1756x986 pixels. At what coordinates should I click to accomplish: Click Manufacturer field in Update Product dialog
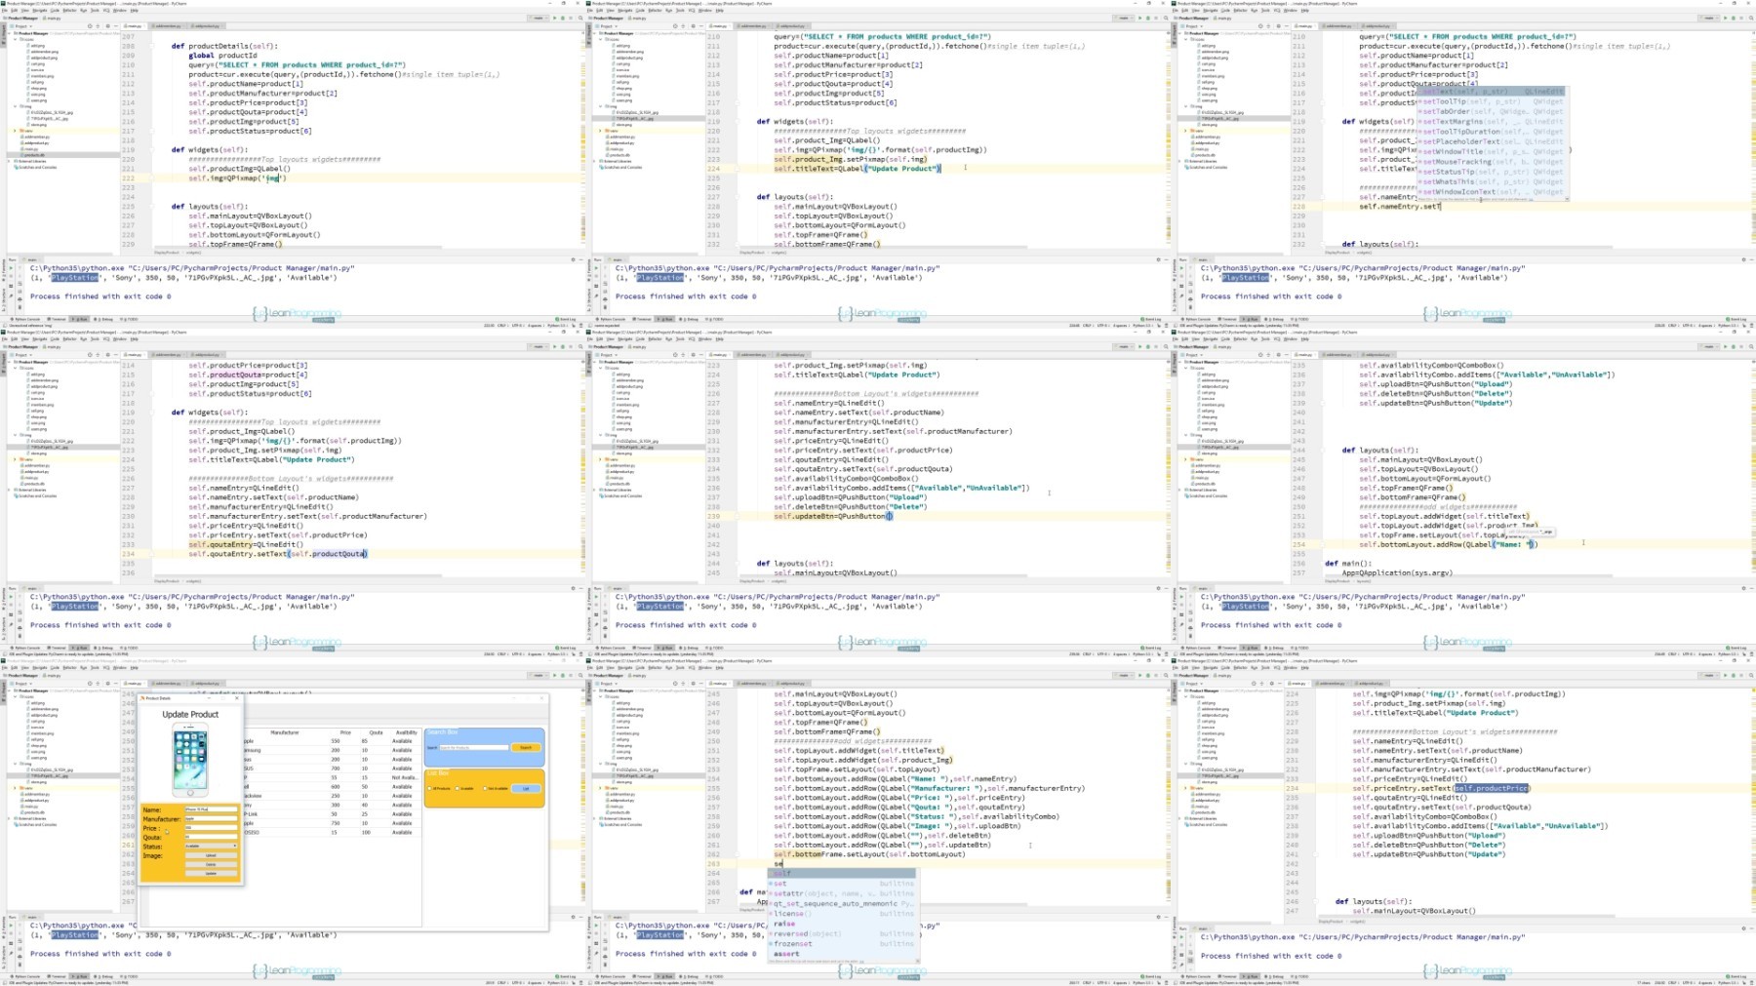point(211,818)
